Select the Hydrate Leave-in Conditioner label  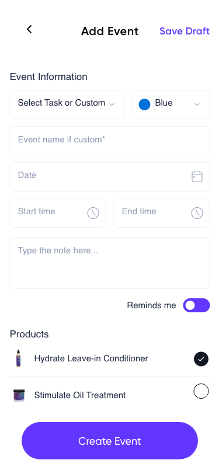(91, 358)
